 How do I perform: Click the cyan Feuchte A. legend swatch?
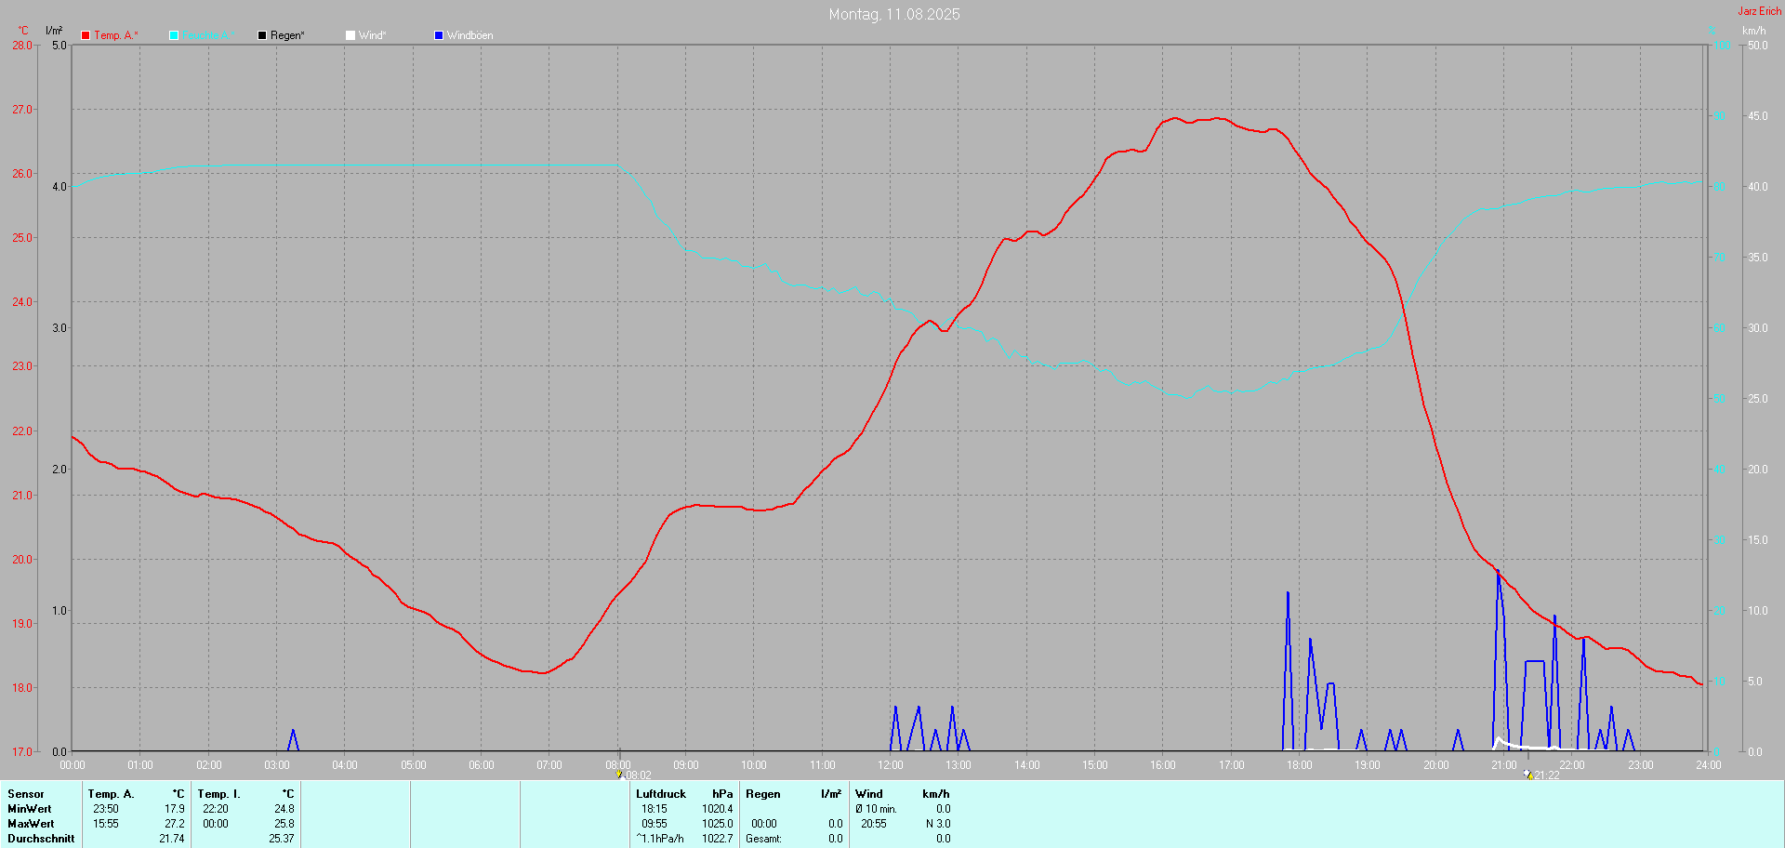tap(174, 35)
